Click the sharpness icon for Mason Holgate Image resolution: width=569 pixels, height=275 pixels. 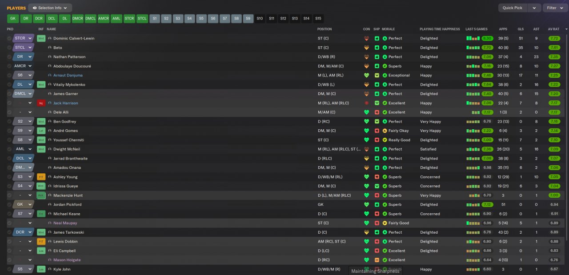[377, 260]
